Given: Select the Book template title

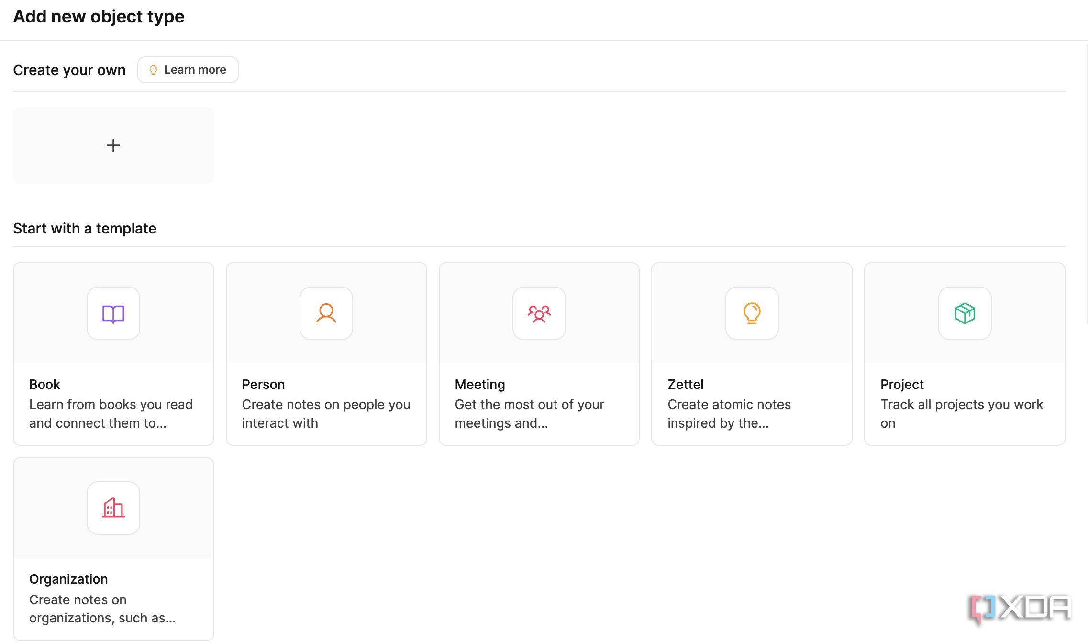Looking at the screenshot, I should click(x=44, y=384).
